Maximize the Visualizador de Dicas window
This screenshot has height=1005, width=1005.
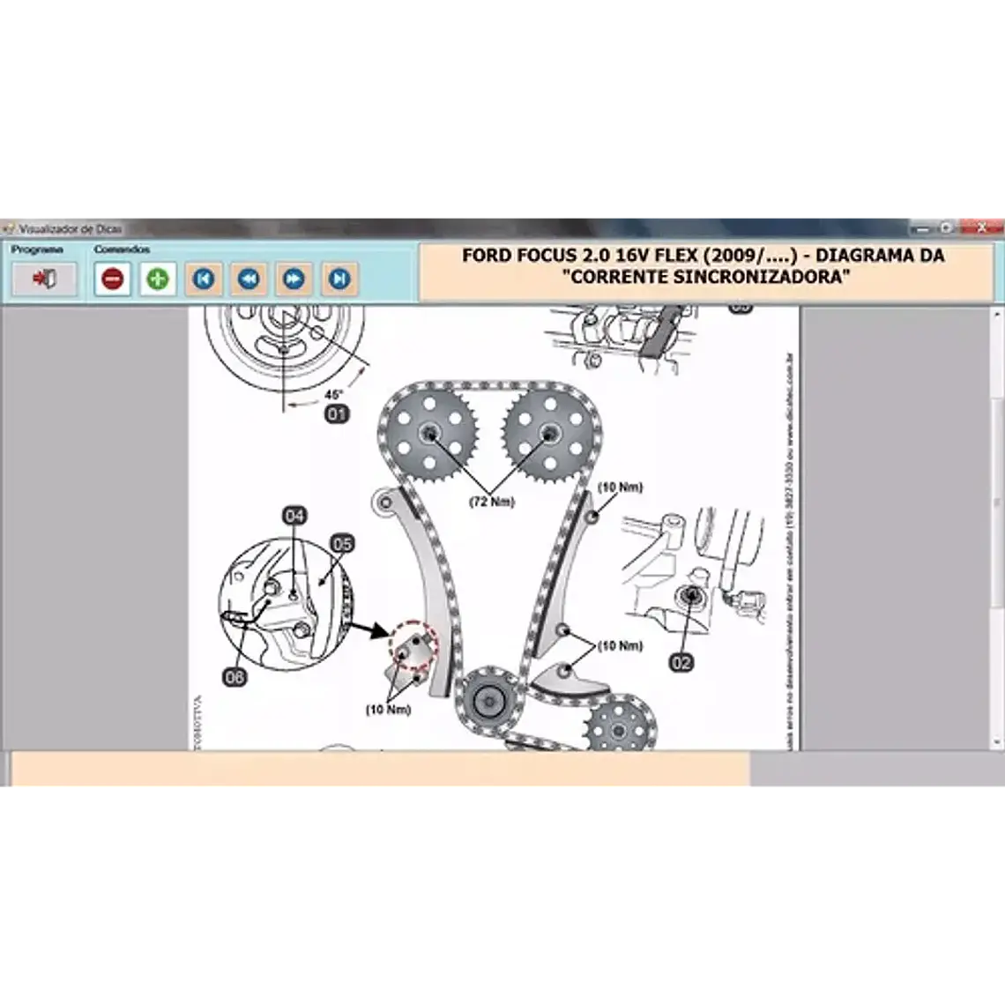947,228
